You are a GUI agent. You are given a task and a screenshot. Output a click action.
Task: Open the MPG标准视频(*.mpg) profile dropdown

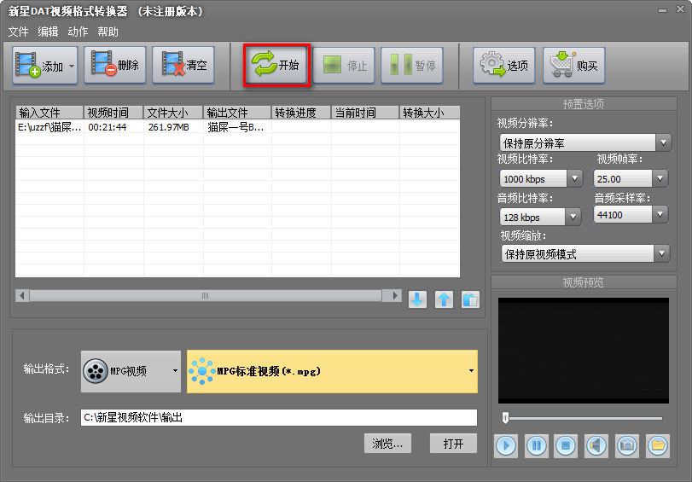pyautogui.click(x=332, y=371)
